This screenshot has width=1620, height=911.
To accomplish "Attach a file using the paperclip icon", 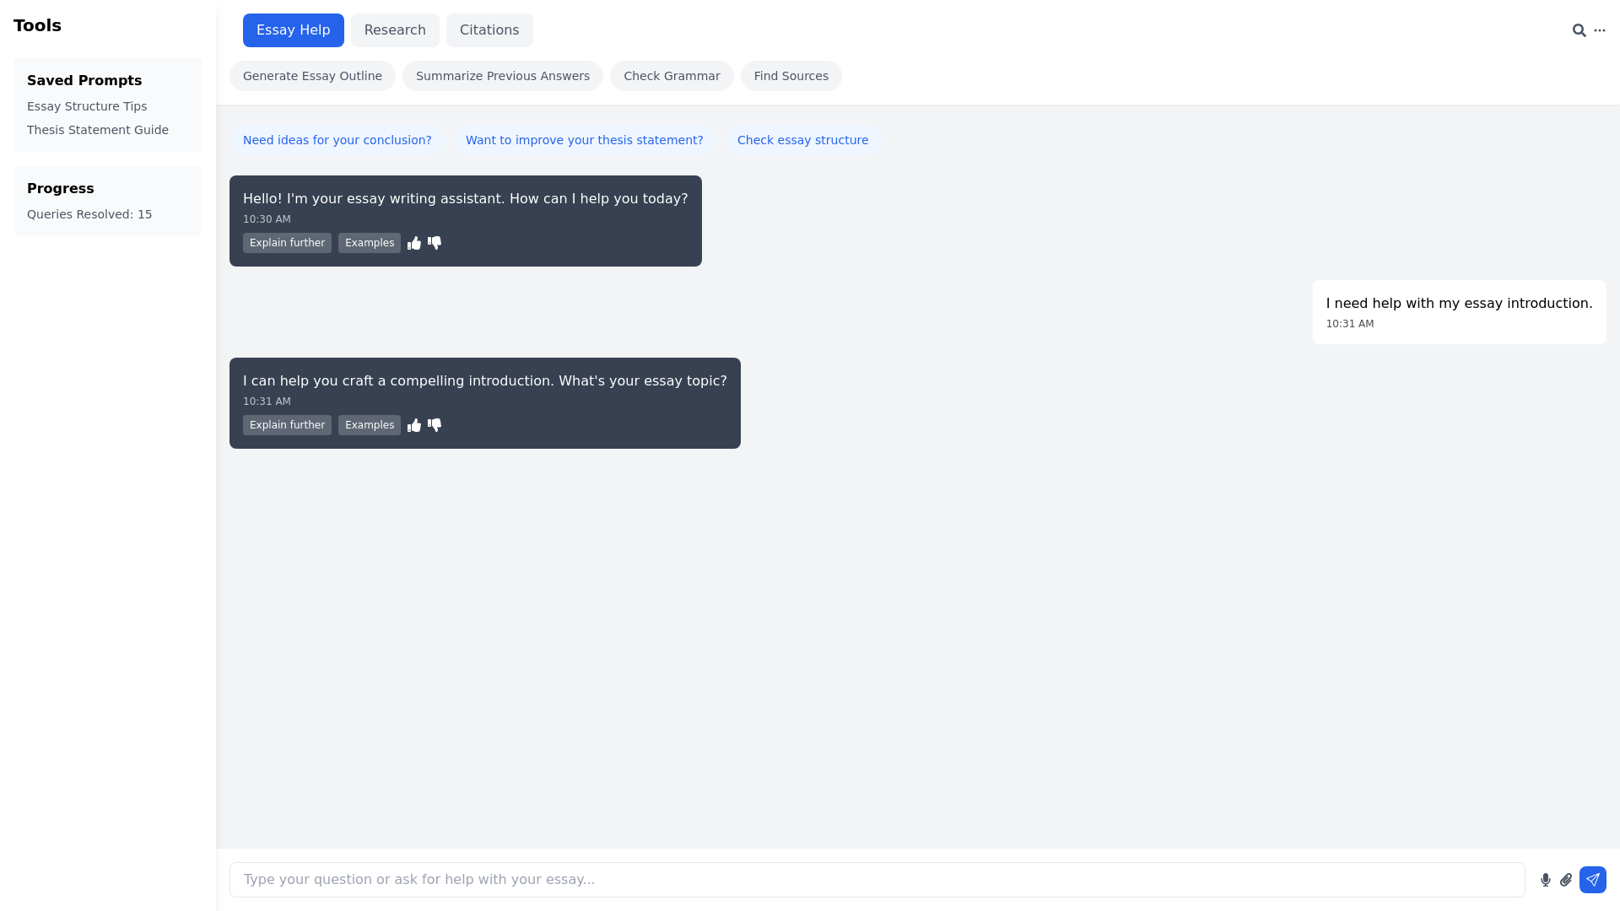I will (1567, 879).
